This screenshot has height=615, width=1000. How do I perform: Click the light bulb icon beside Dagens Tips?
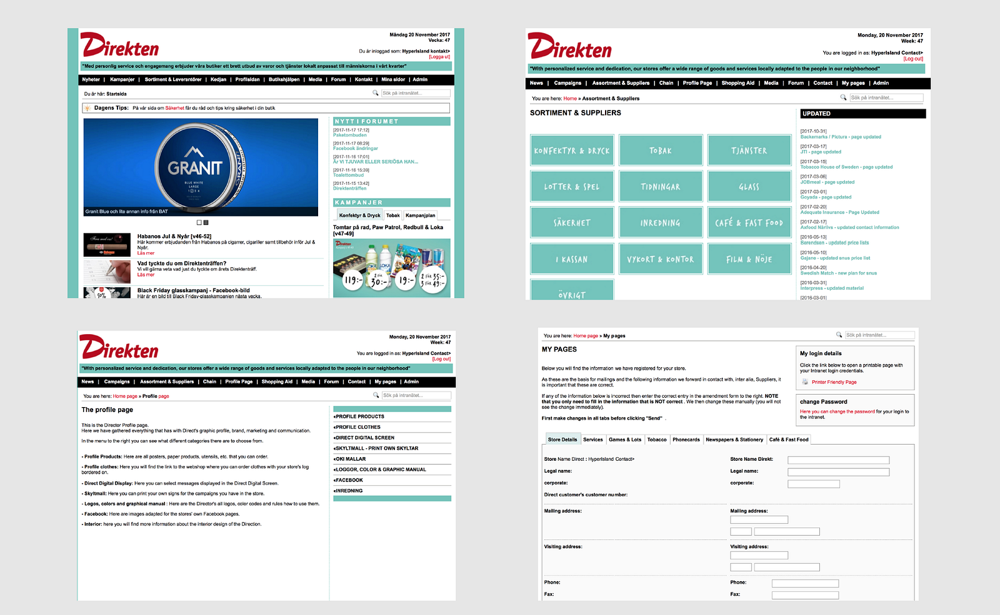coord(87,108)
